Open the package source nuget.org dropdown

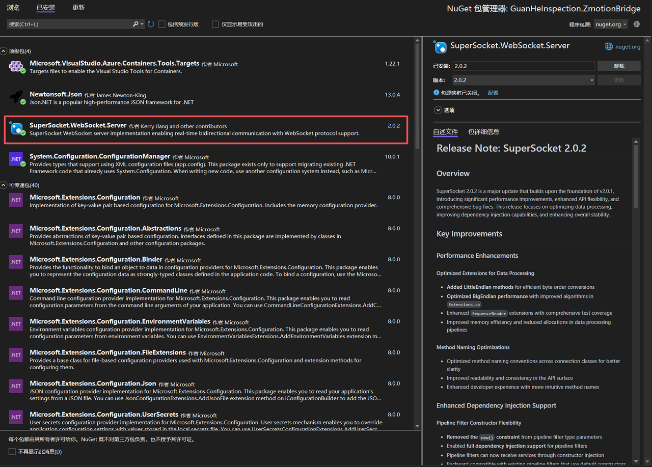(x=611, y=24)
